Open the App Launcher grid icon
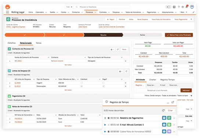This screenshot has height=140, width=202. coord(8,12)
